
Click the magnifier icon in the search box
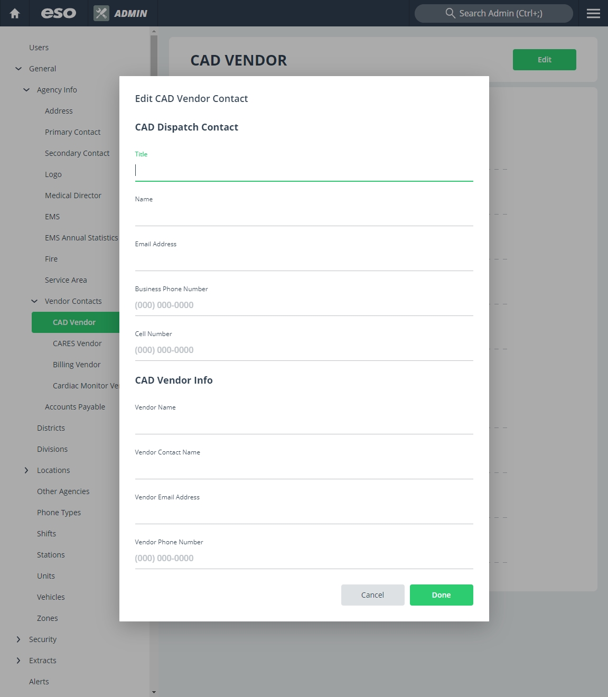(450, 13)
